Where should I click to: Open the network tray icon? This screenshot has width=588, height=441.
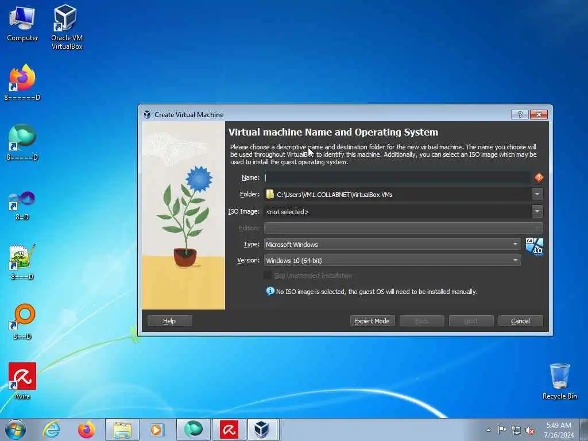click(516, 430)
